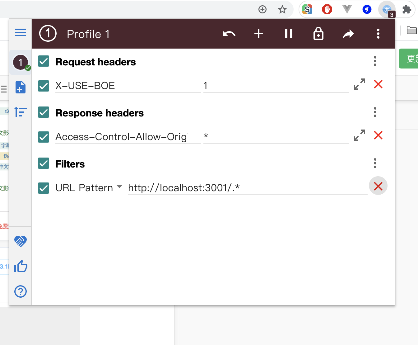Remove the URL Pattern filter
Viewport: 418px width, 345px height.
coord(378,186)
